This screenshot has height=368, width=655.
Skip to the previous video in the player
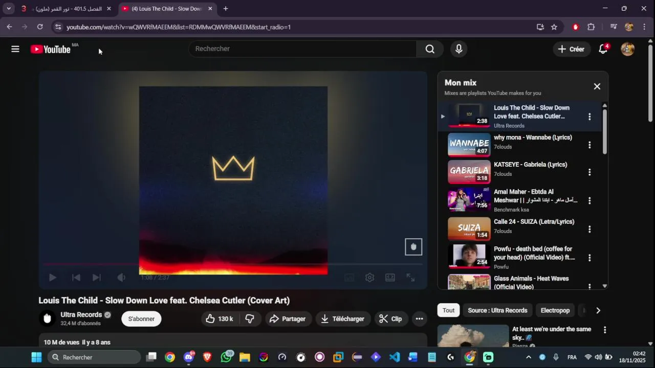tap(76, 278)
